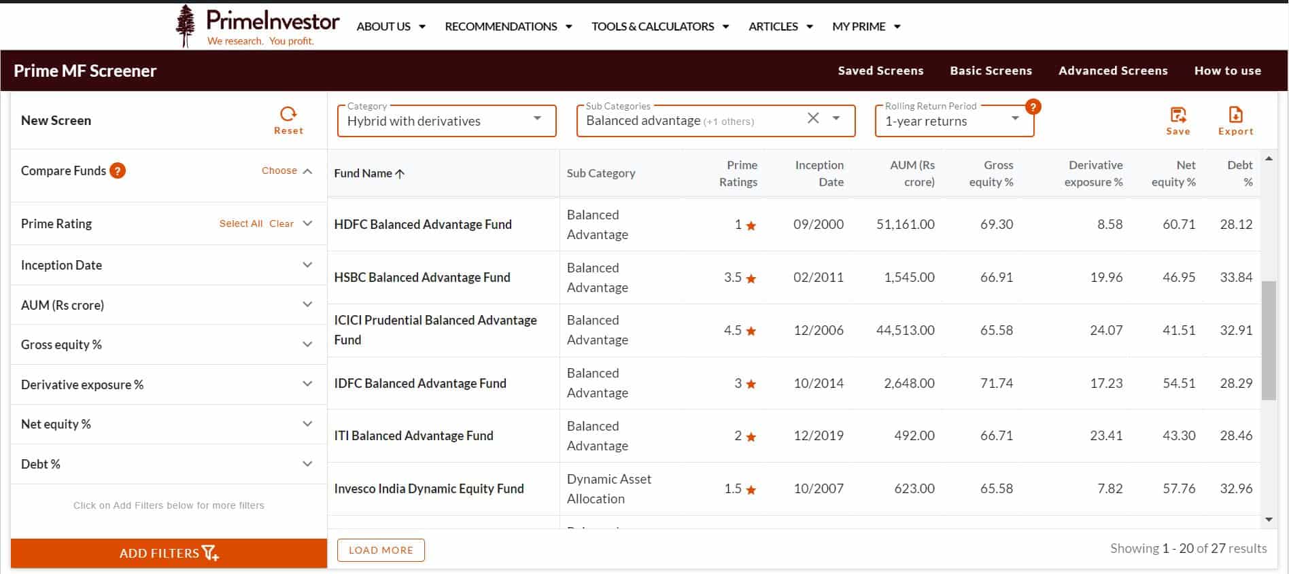Sort by the Prime Ratings column header
Image resolution: width=1289 pixels, height=574 pixels.
point(738,173)
